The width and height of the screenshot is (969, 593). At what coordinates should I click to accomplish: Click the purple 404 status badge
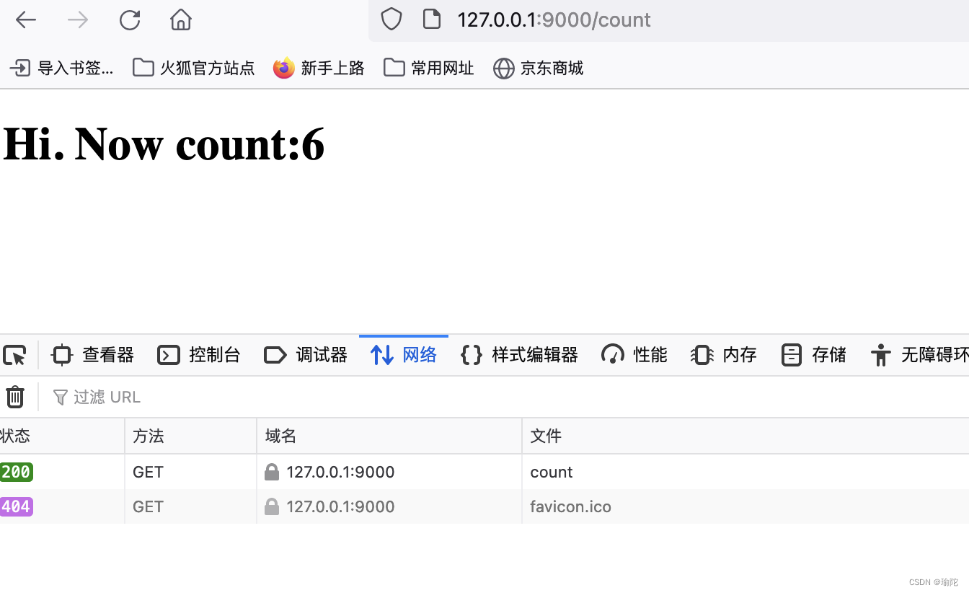[x=16, y=506]
